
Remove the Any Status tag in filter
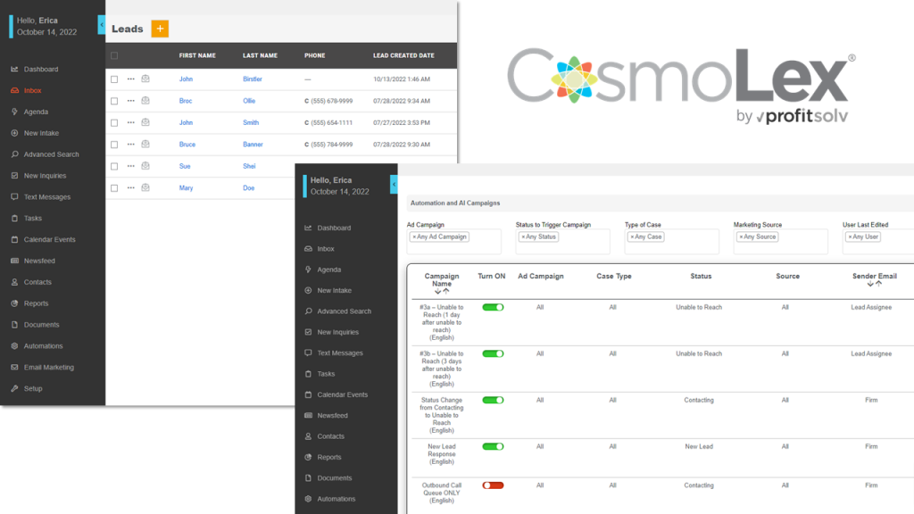coord(523,237)
